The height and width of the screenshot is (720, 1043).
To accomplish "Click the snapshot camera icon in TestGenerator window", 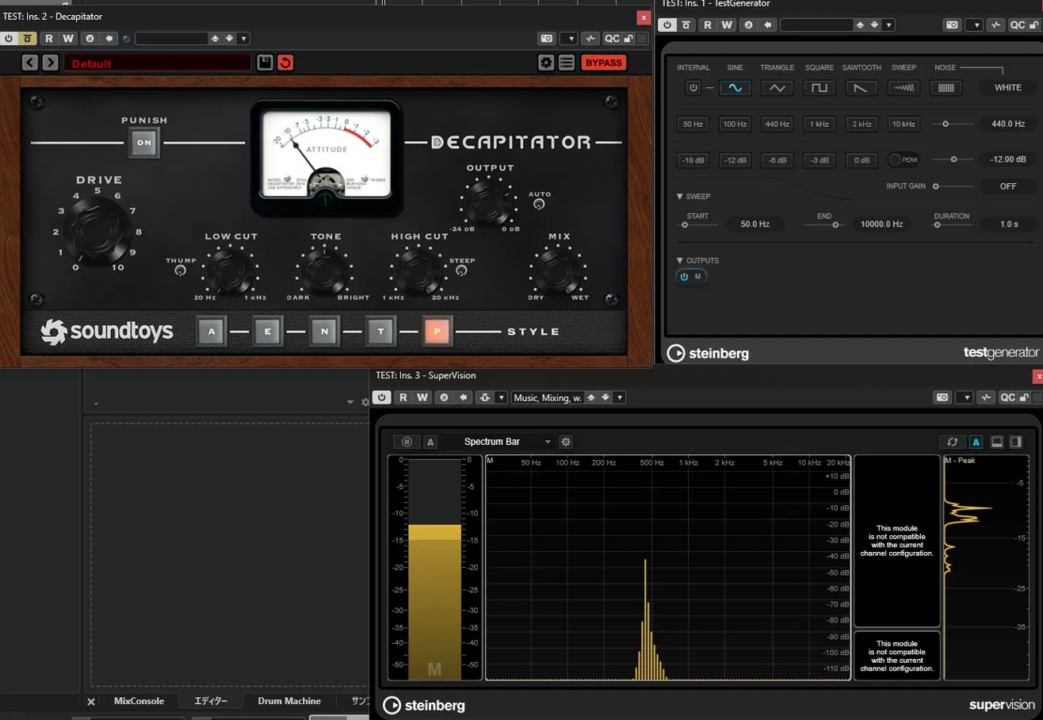I will click(x=951, y=25).
